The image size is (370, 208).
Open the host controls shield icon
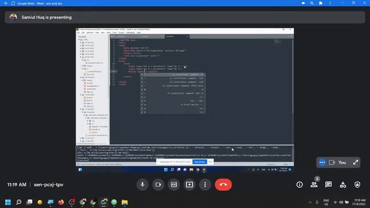pyautogui.click(x=357, y=185)
